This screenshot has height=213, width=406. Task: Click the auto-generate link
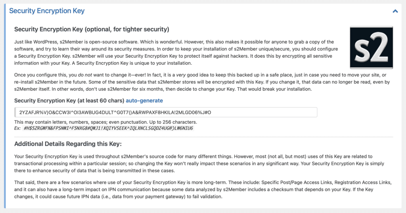144,101
